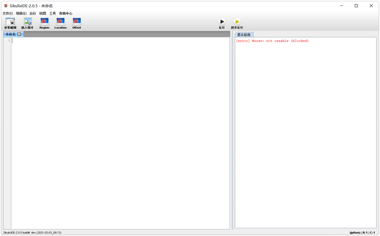Click the screenshot capture camera icon
Viewport: 380px width, 236px height.
pyautogui.click(x=10, y=21)
